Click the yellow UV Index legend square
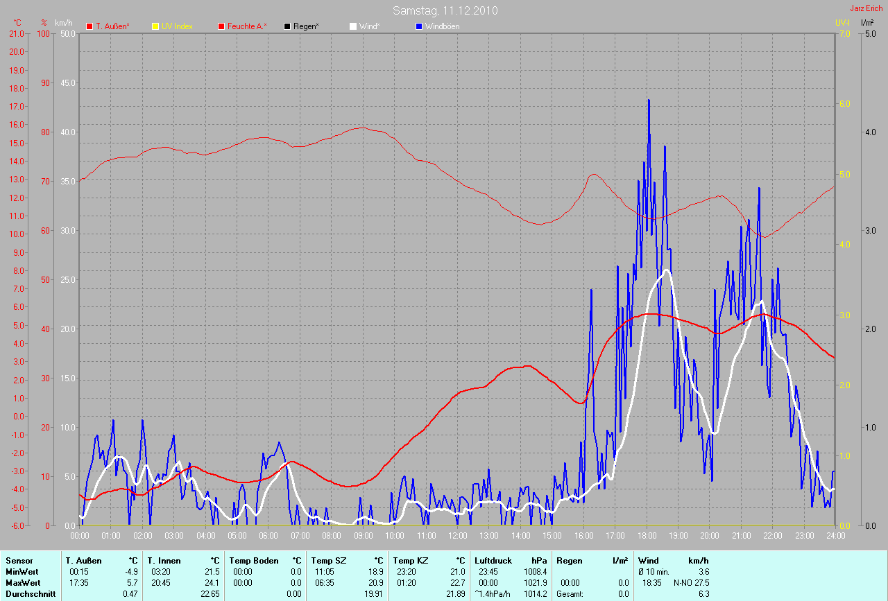The width and height of the screenshot is (888, 601). (x=155, y=26)
